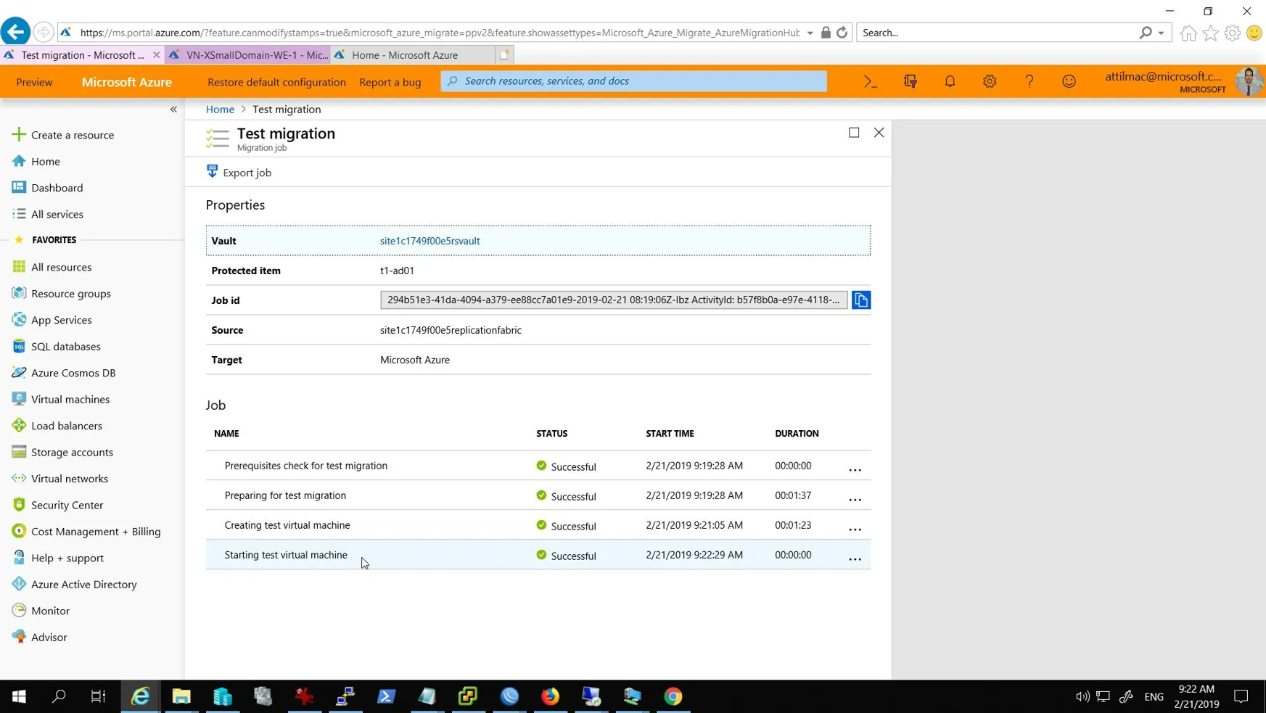1266x713 pixels.
Task: Click the Virtual machines icon
Action: click(x=19, y=399)
